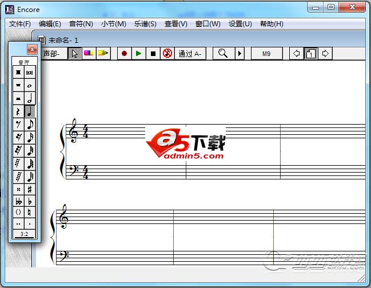Screen dimensions: 371x288
Task: Activate the pencil tool
Action: coord(103,54)
